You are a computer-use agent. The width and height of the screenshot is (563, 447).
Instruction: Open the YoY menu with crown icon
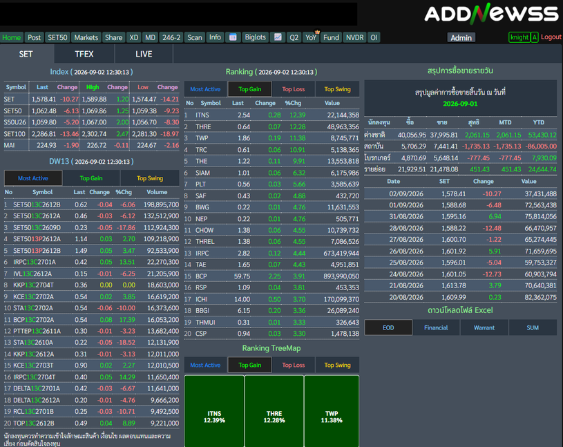tap(311, 37)
